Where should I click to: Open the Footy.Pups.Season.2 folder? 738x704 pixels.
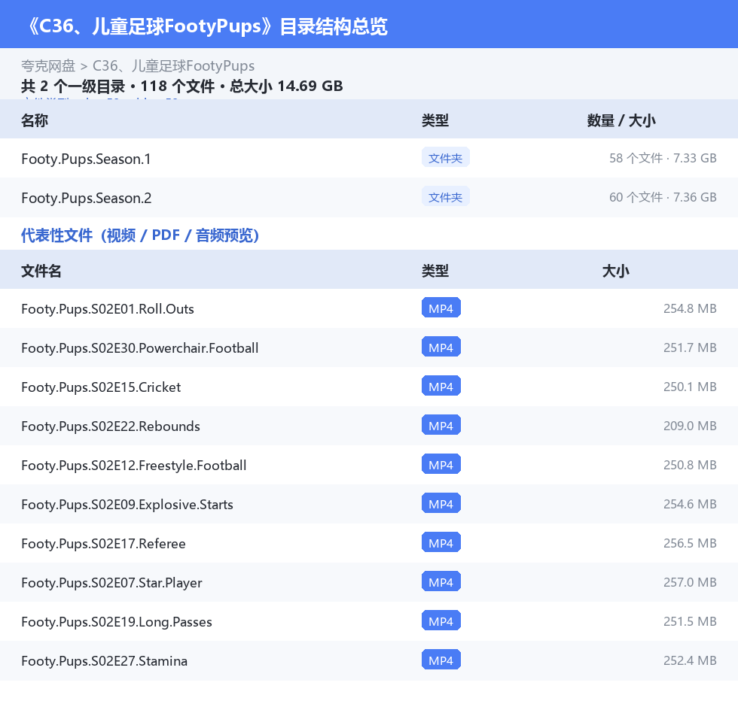click(86, 198)
